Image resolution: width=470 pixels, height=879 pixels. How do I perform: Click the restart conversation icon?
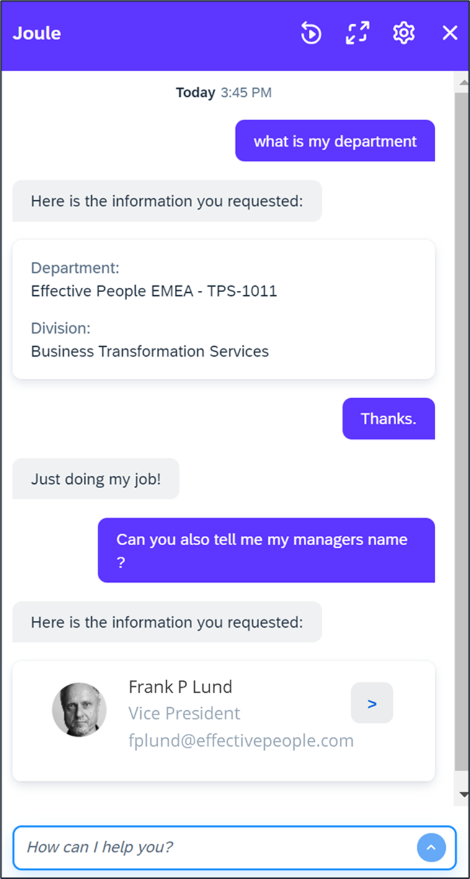tap(311, 33)
